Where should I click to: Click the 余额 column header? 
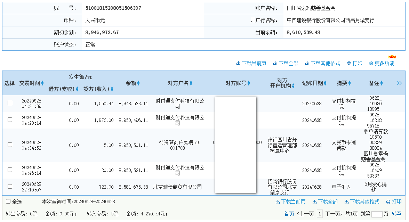(x=131, y=83)
